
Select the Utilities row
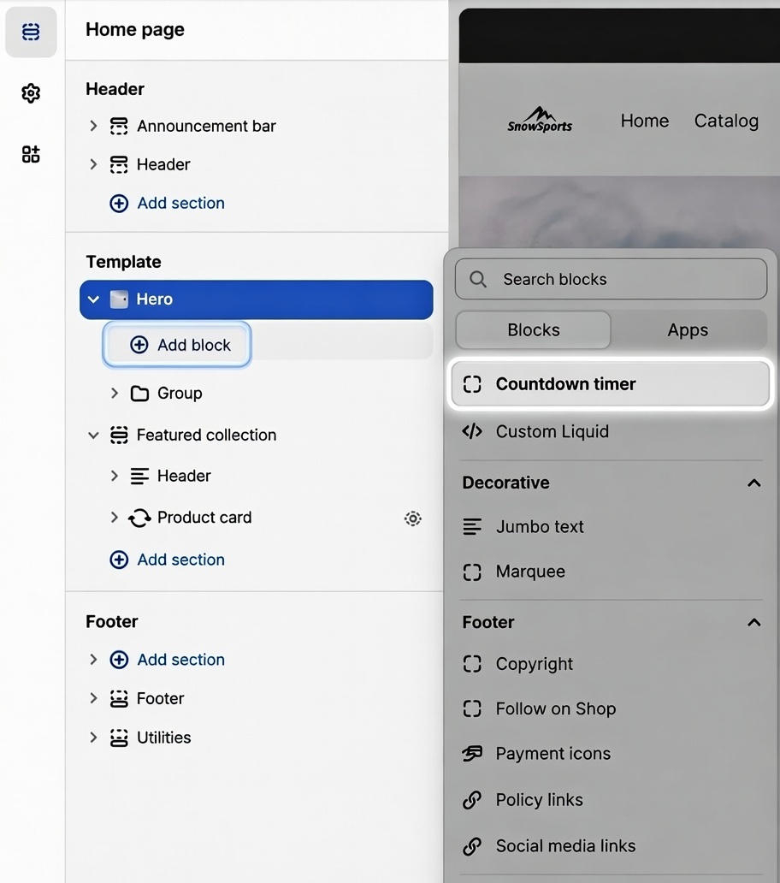257,738
